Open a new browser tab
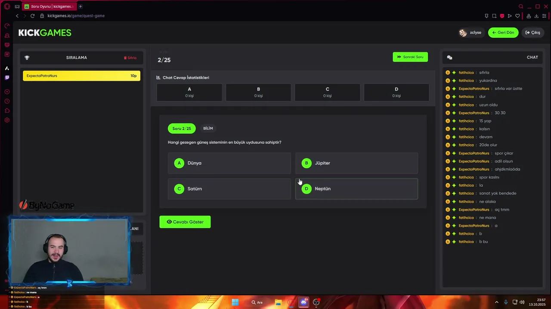The image size is (551, 309). [x=80, y=6]
